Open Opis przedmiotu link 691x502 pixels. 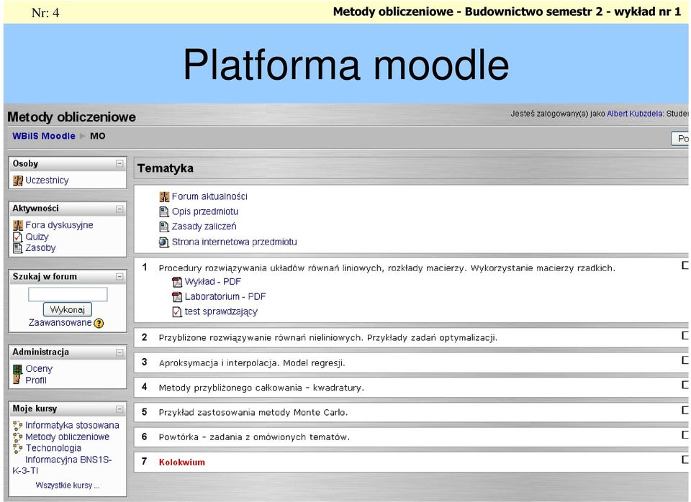coord(205,211)
